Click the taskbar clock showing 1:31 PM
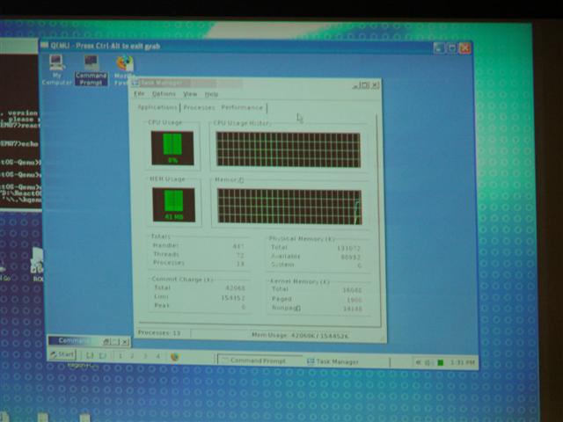Viewport: 563px width, 422px height. pos(462,362)
